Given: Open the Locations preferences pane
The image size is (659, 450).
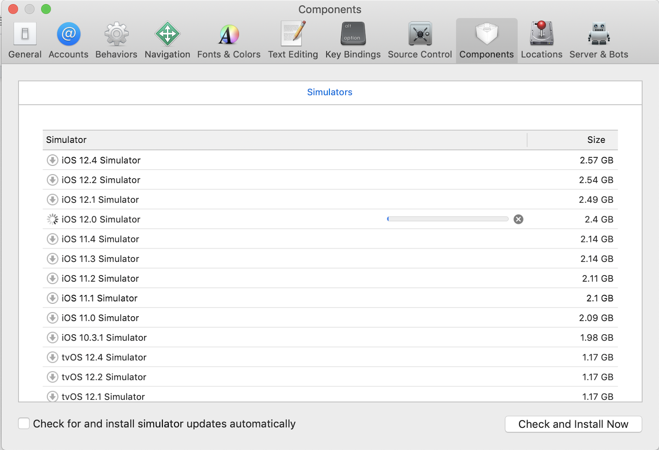Looking at the screenshot, I should pyautogui.click(x=541, y=40).
